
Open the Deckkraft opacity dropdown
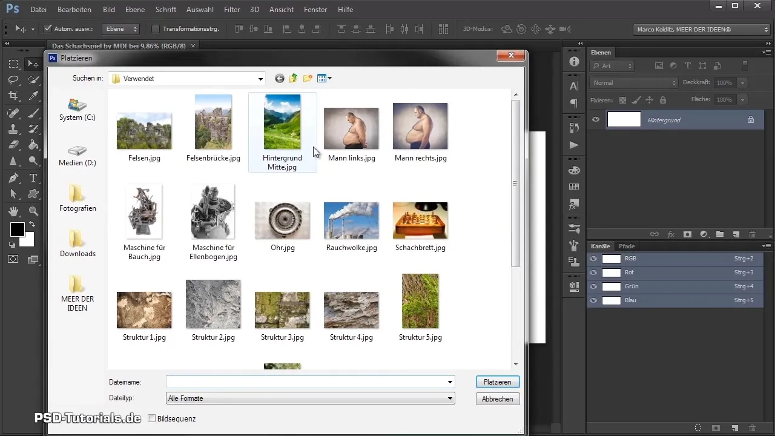coord(743,82)
